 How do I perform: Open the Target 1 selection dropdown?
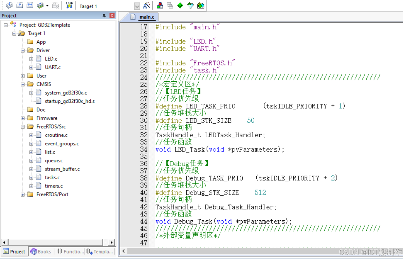[x=137, y=6]
